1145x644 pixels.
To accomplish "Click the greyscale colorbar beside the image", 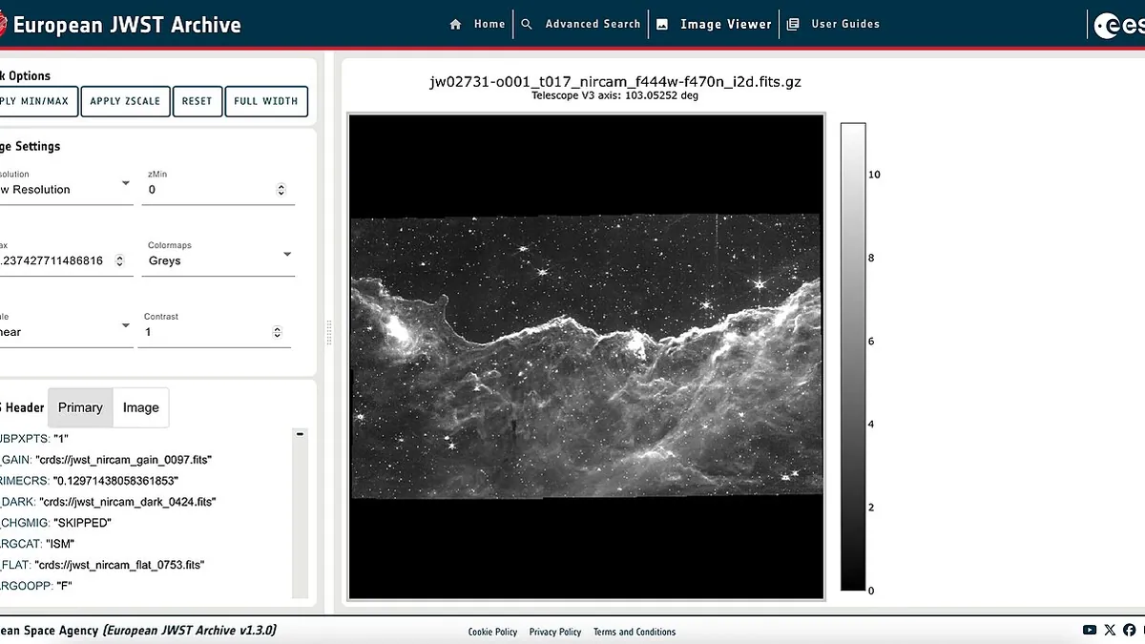I will tap(853, 357).
